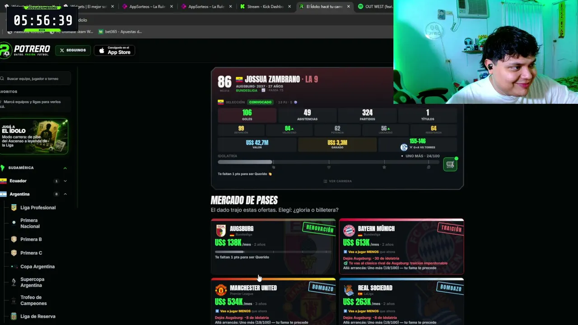The image size is (578, 325).
Task: Open Supercopa Argentina in the sidebar
Action: (x=32, y=282)
